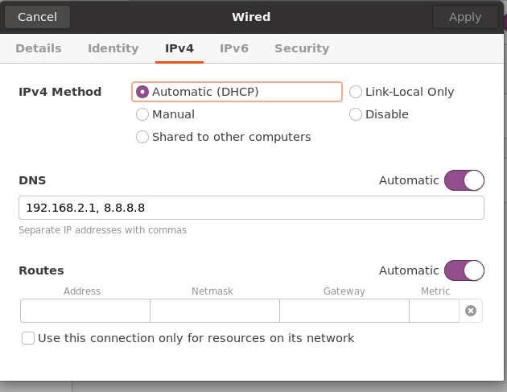Toggle the Routes Automatic switch
Image resolution: width=507 pixels, height=392 pixels.
[464, 270]
